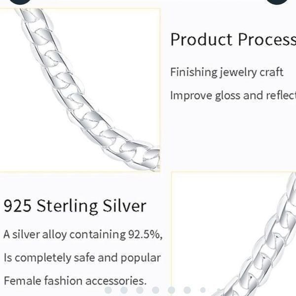Viewport: 296px width, 296px height.
Task: Click the Female fashion accessories text
Action: tap(75, 281)
